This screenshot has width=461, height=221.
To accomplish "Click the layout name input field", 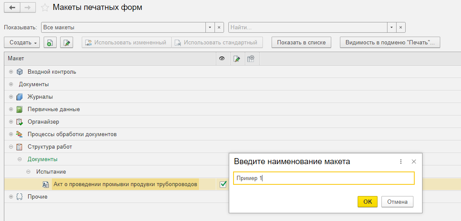I will tap(323, 178).
